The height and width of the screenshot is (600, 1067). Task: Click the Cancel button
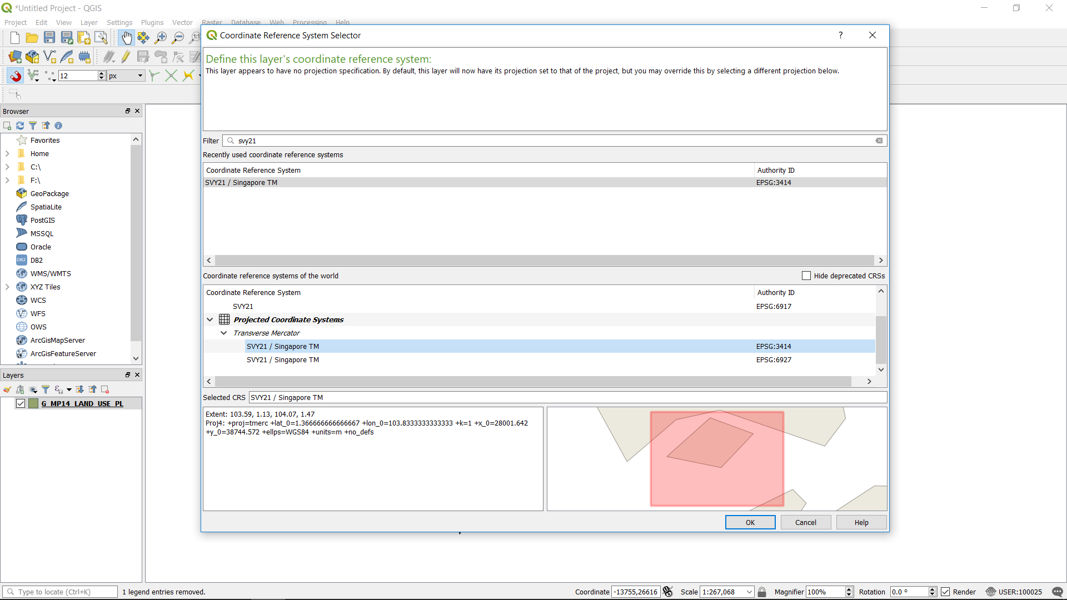[x=805, y=522]
